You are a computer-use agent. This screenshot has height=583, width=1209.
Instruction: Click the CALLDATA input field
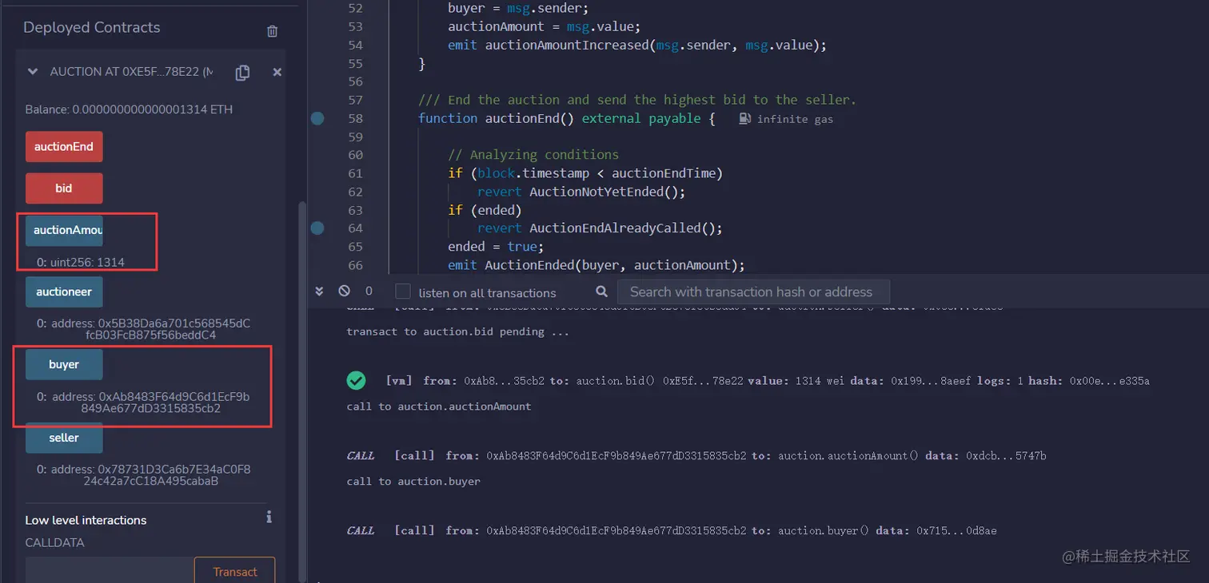tap(110, 571)
